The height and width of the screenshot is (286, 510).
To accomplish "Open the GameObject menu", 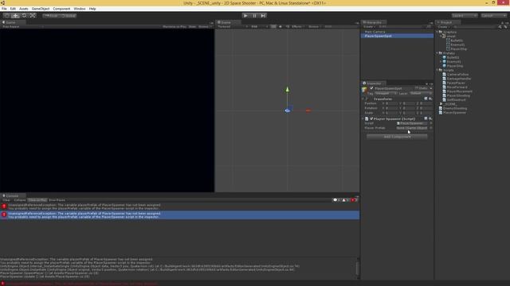I will (x=41, y=9).
